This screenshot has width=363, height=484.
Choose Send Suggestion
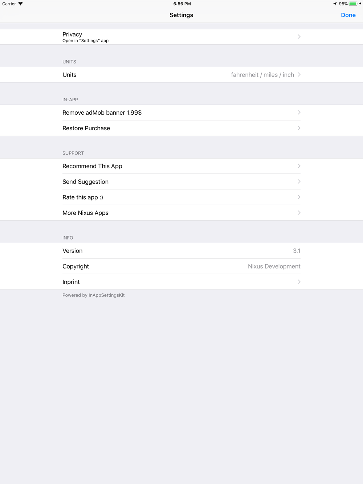[181, 182]
